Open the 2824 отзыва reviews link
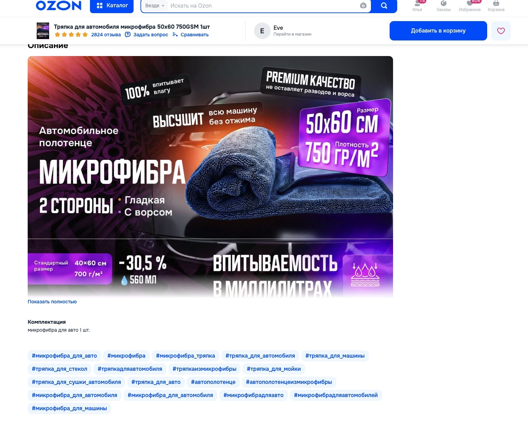This screenshot has width=528, height=423. (106, 35)
